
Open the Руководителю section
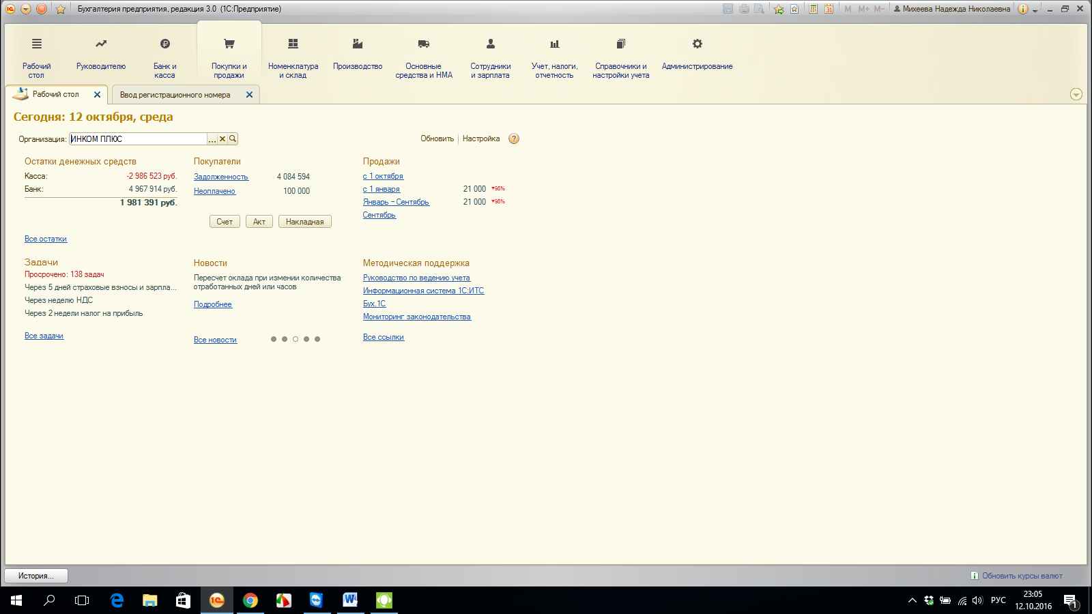click(x=101, y=55)
